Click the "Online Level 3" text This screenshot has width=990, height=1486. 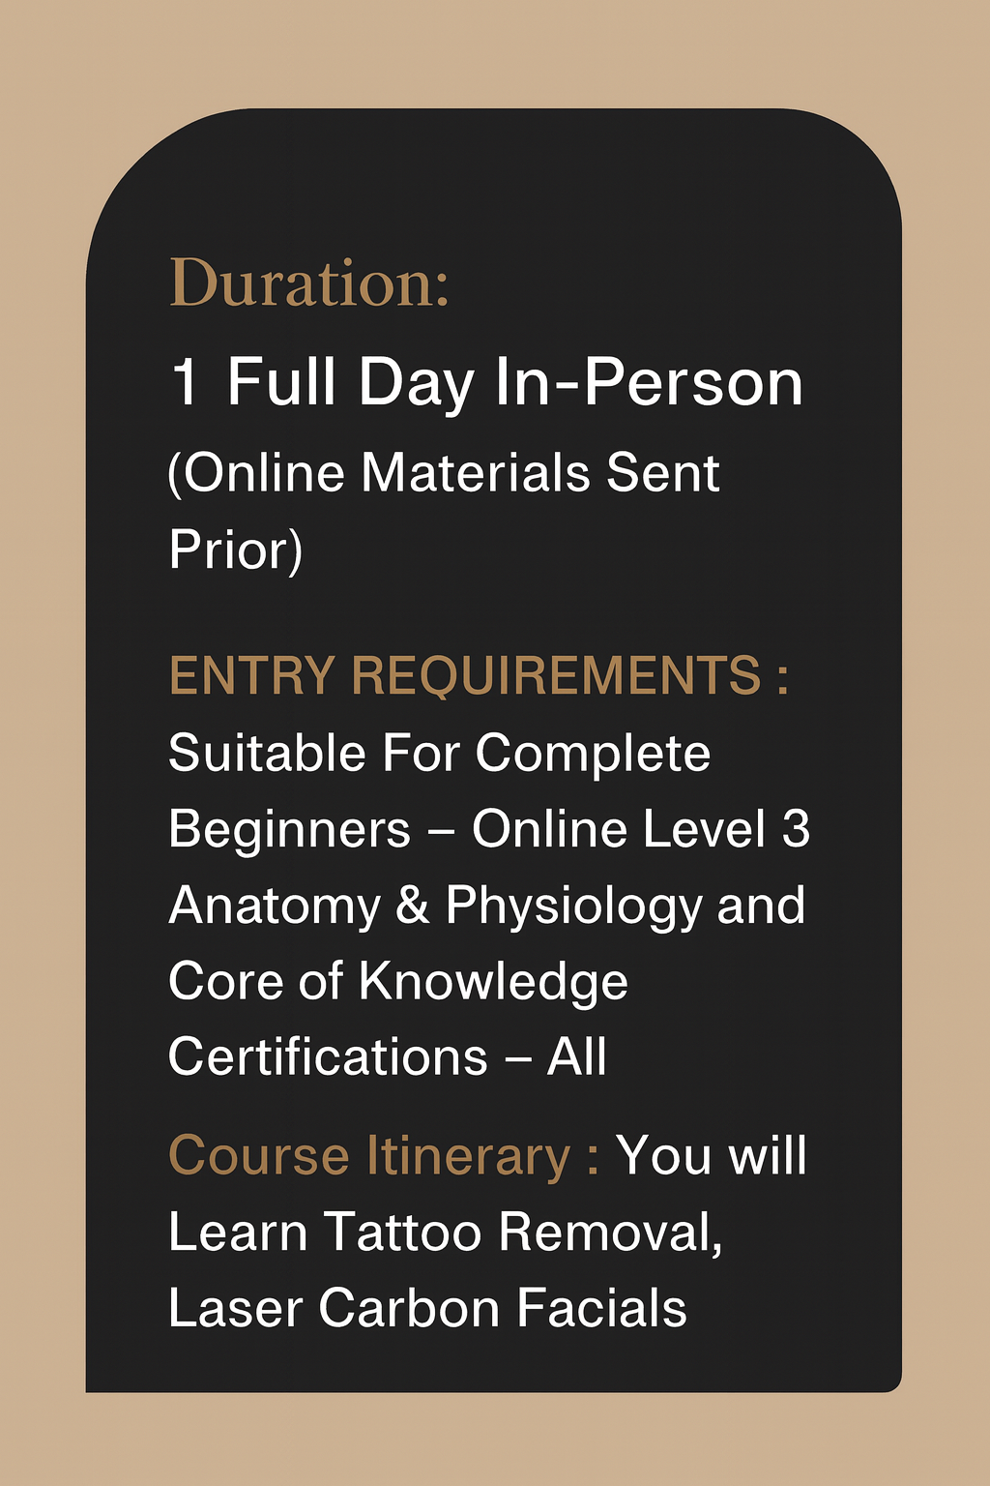point(640,829)
